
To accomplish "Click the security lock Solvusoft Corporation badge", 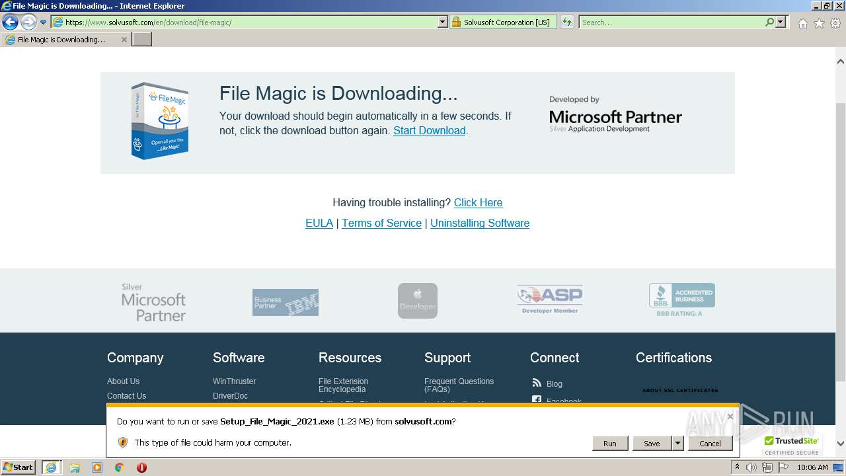I will point(503,22).
